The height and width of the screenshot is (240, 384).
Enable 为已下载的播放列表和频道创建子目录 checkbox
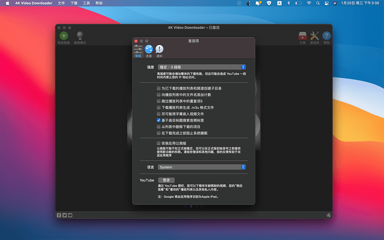[159, 88]
